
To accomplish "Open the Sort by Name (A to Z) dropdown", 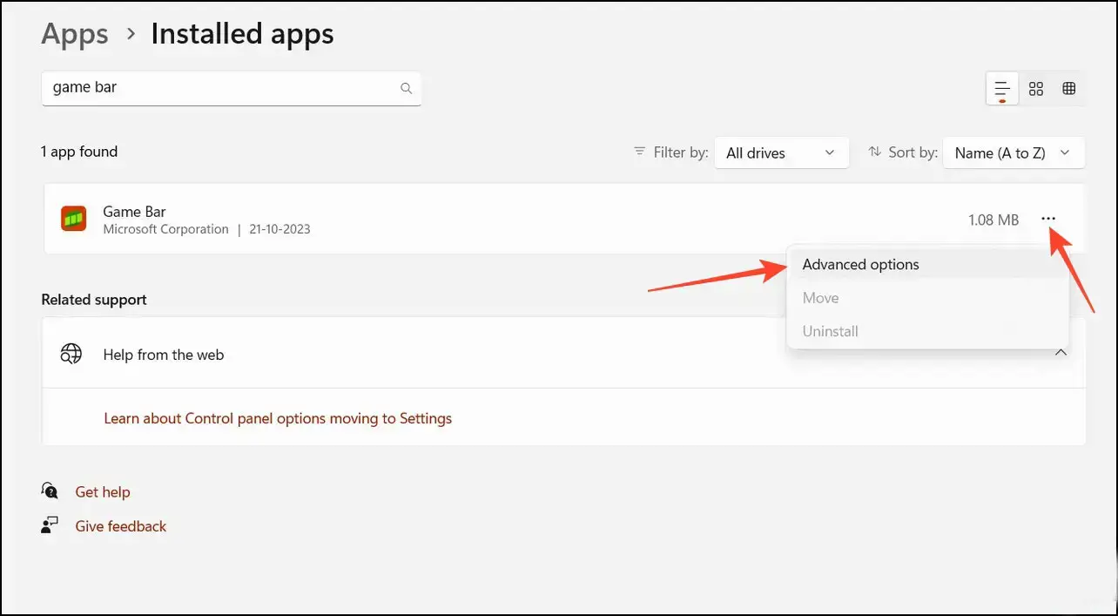I will pos(1014,152).
